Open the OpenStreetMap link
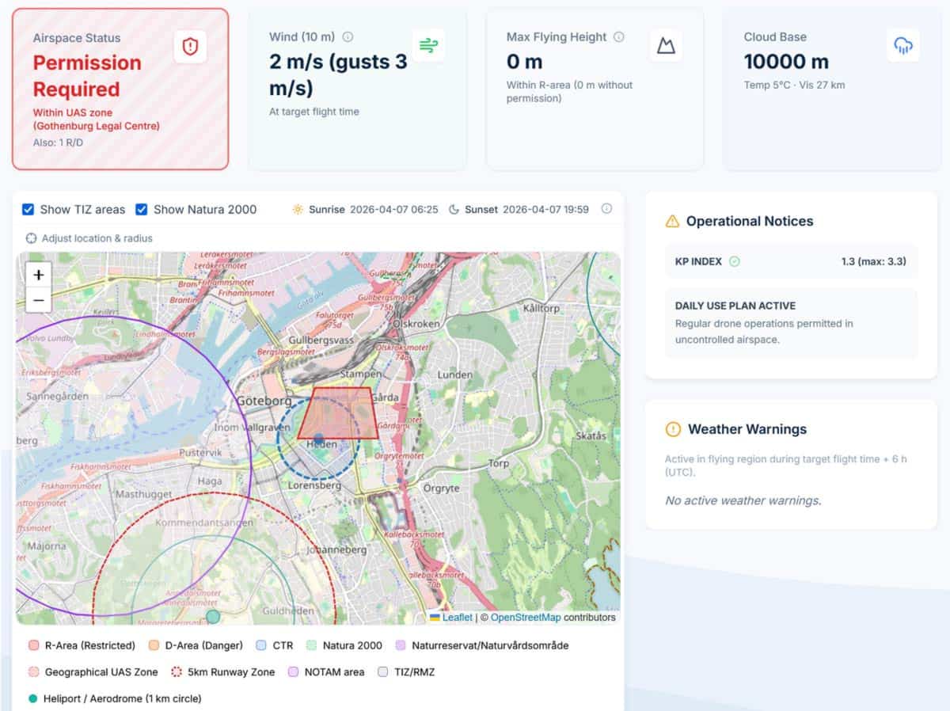950x711 pixels. 527,618
